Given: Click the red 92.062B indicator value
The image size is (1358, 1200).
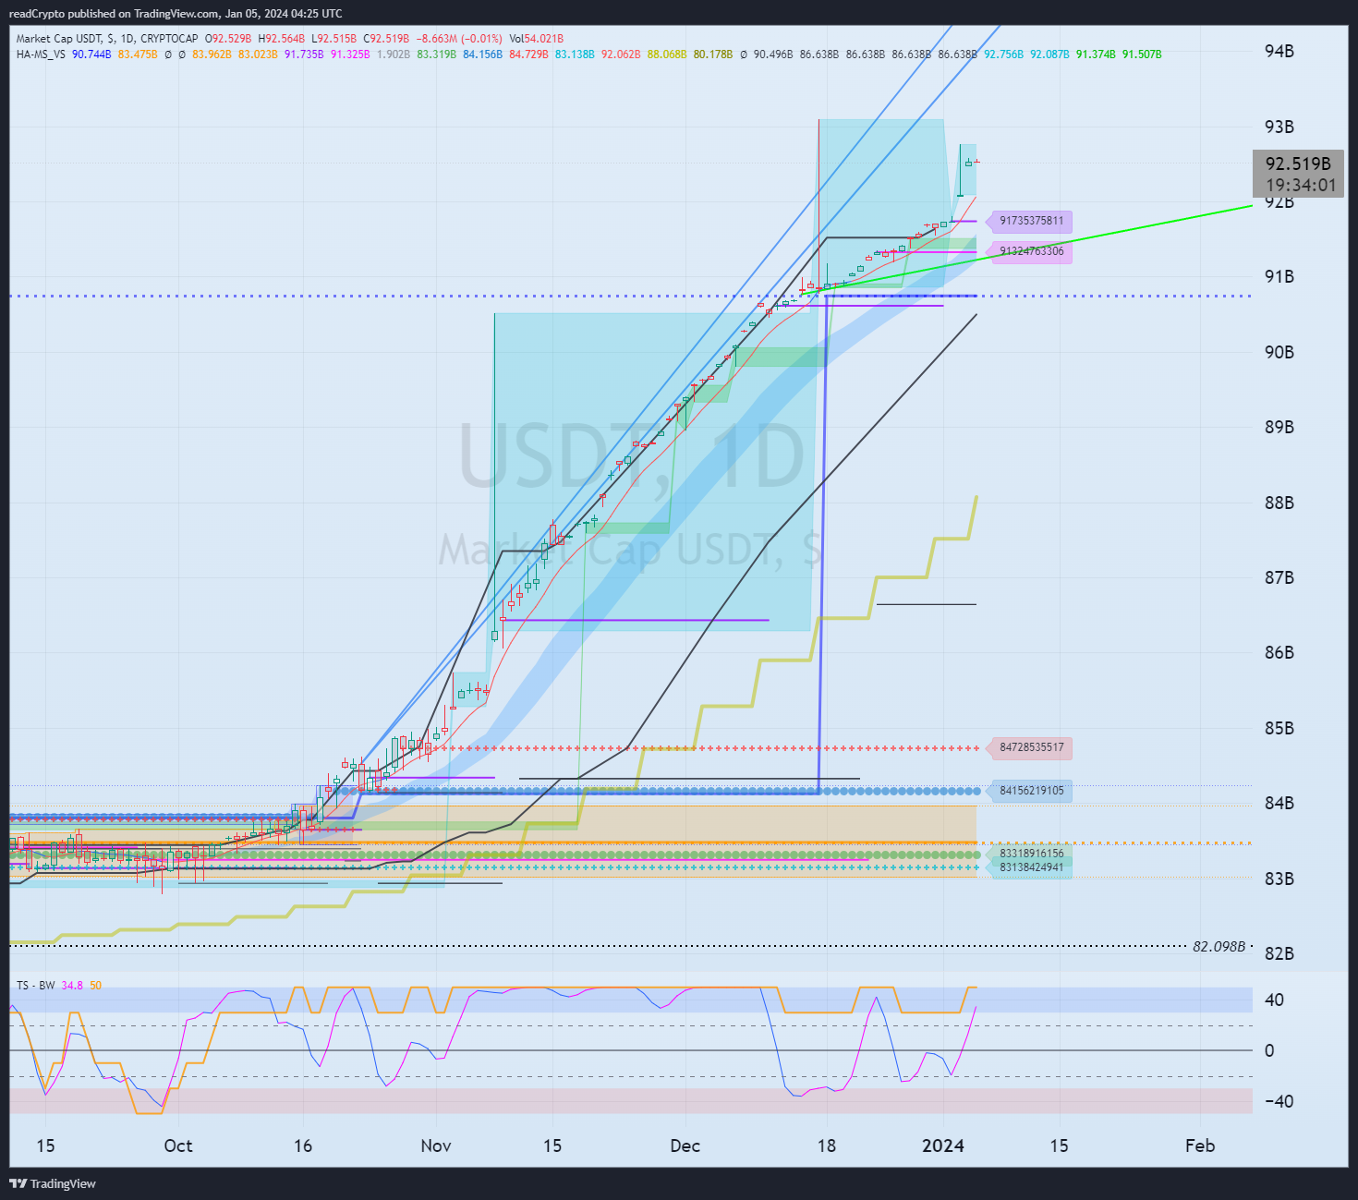Looking at the screenshot, I should [621, 55].
